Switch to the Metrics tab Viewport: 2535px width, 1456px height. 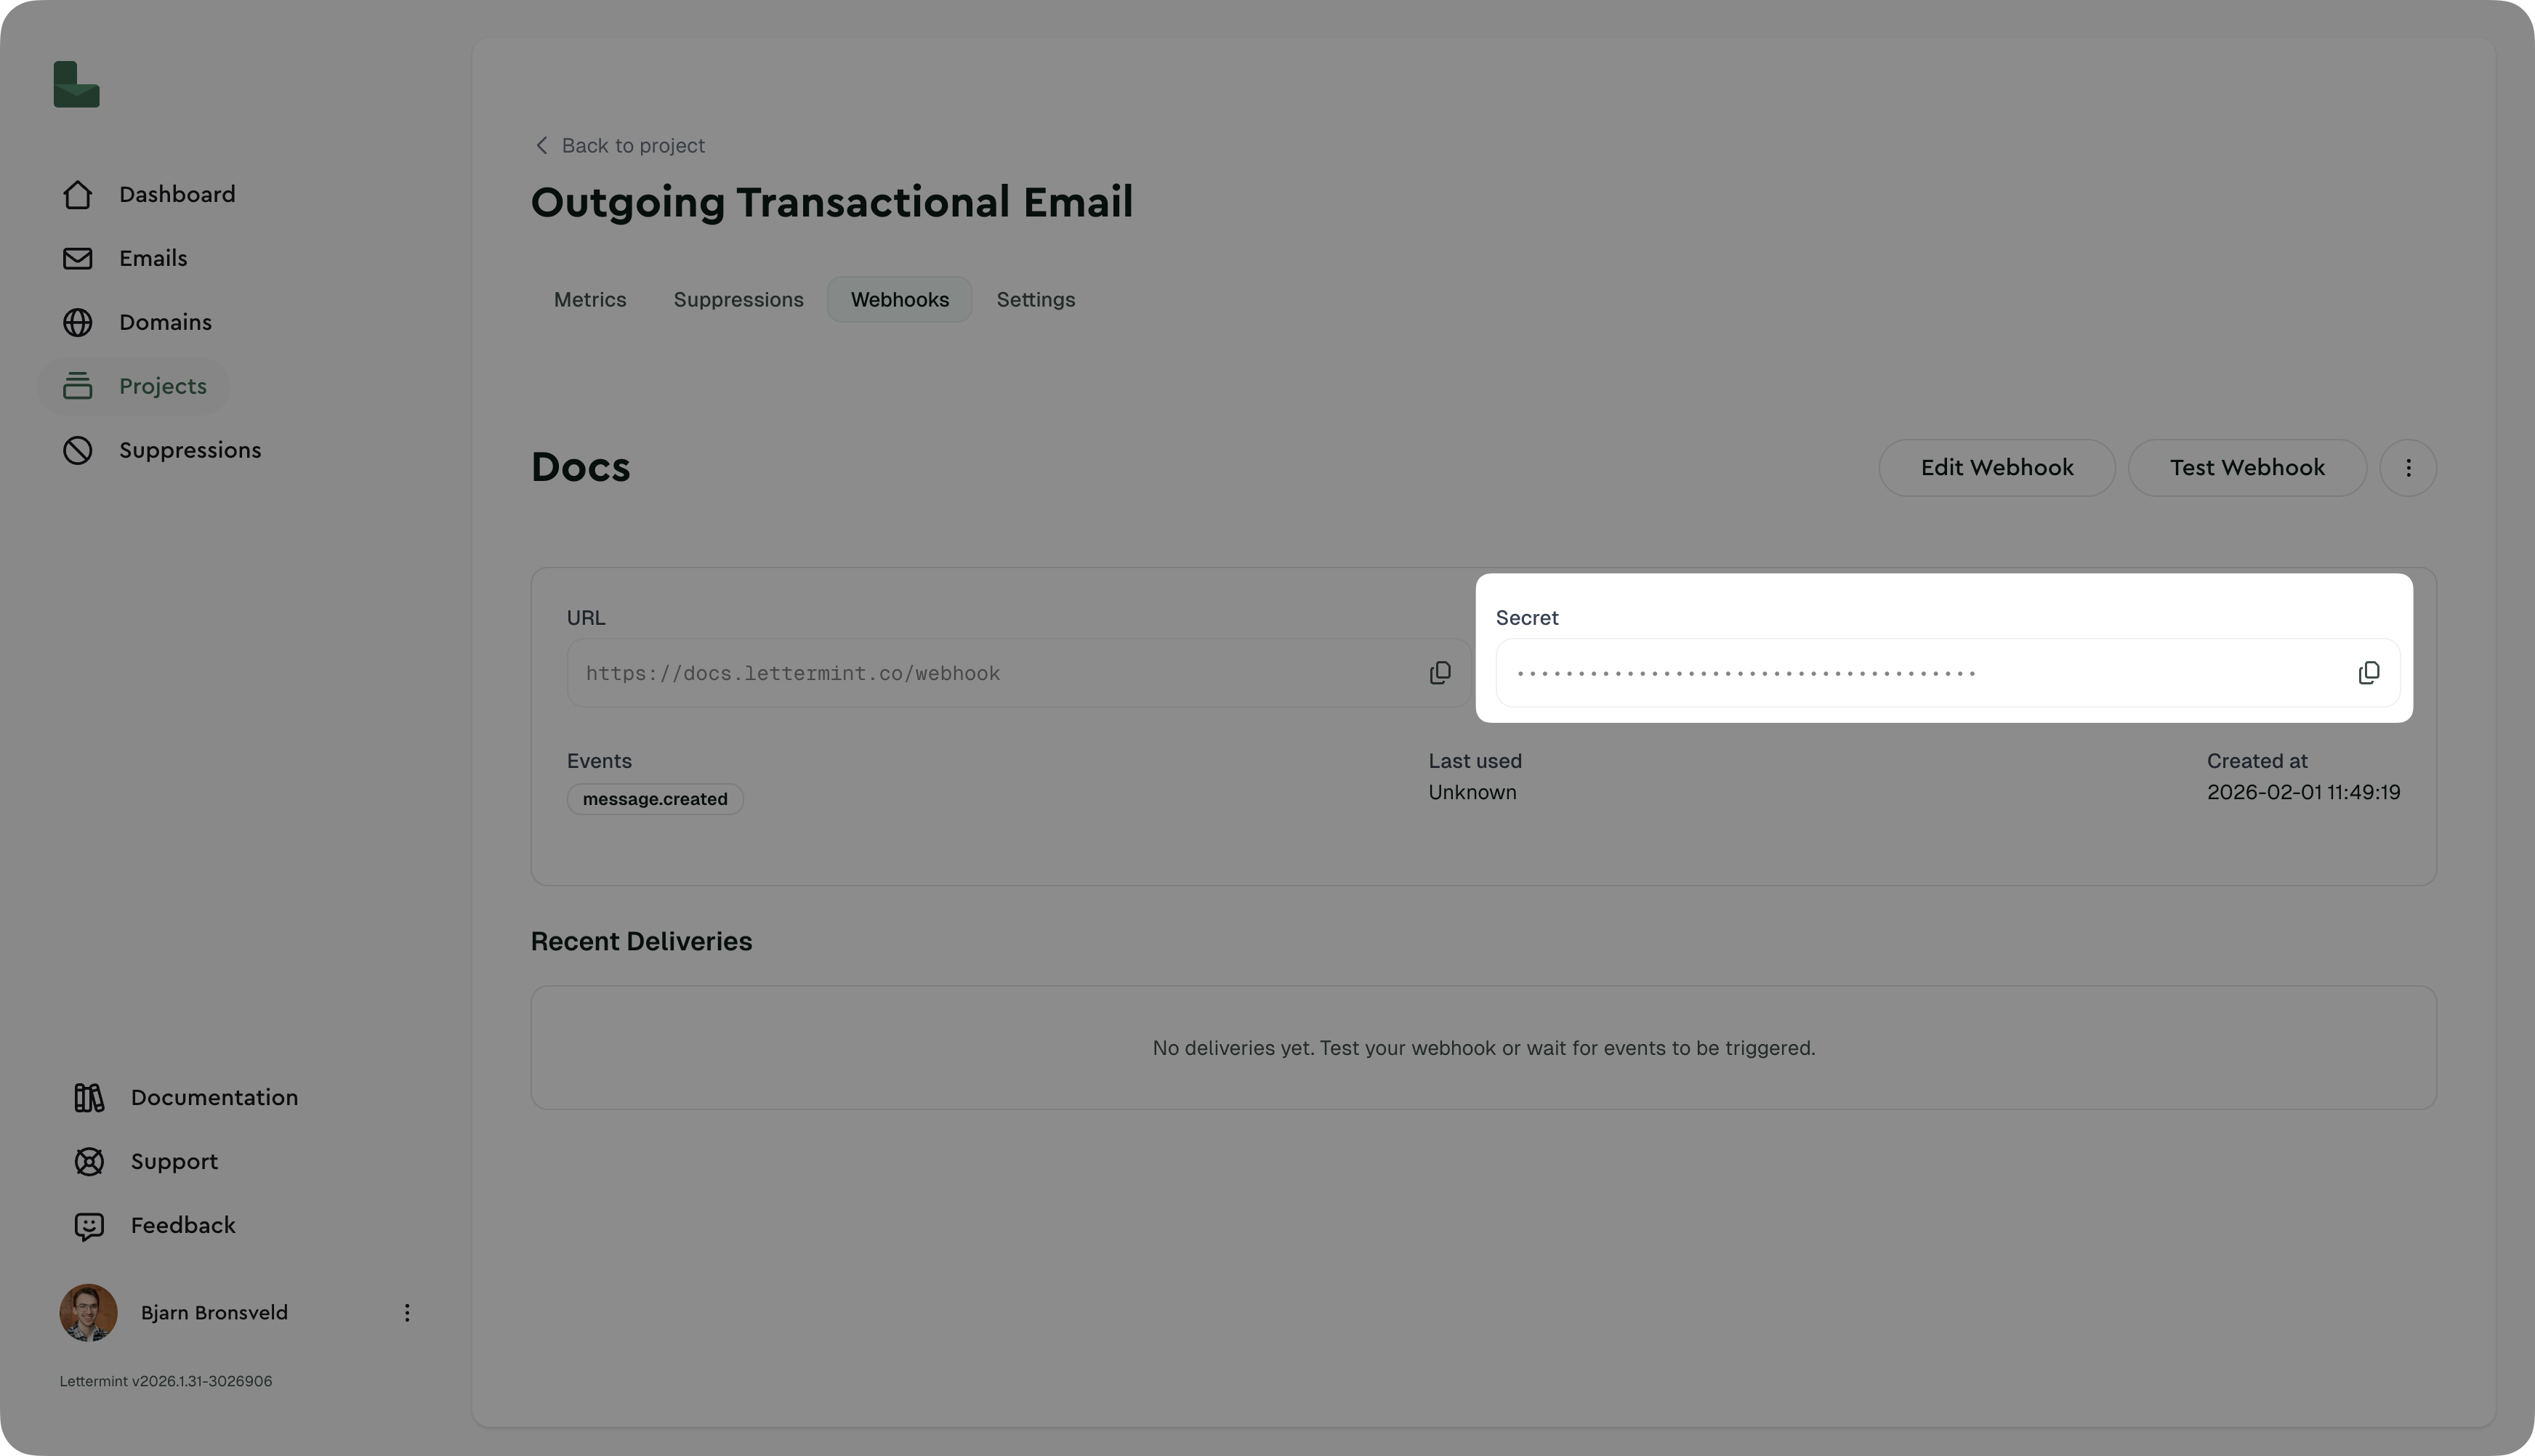click(589, 299)
